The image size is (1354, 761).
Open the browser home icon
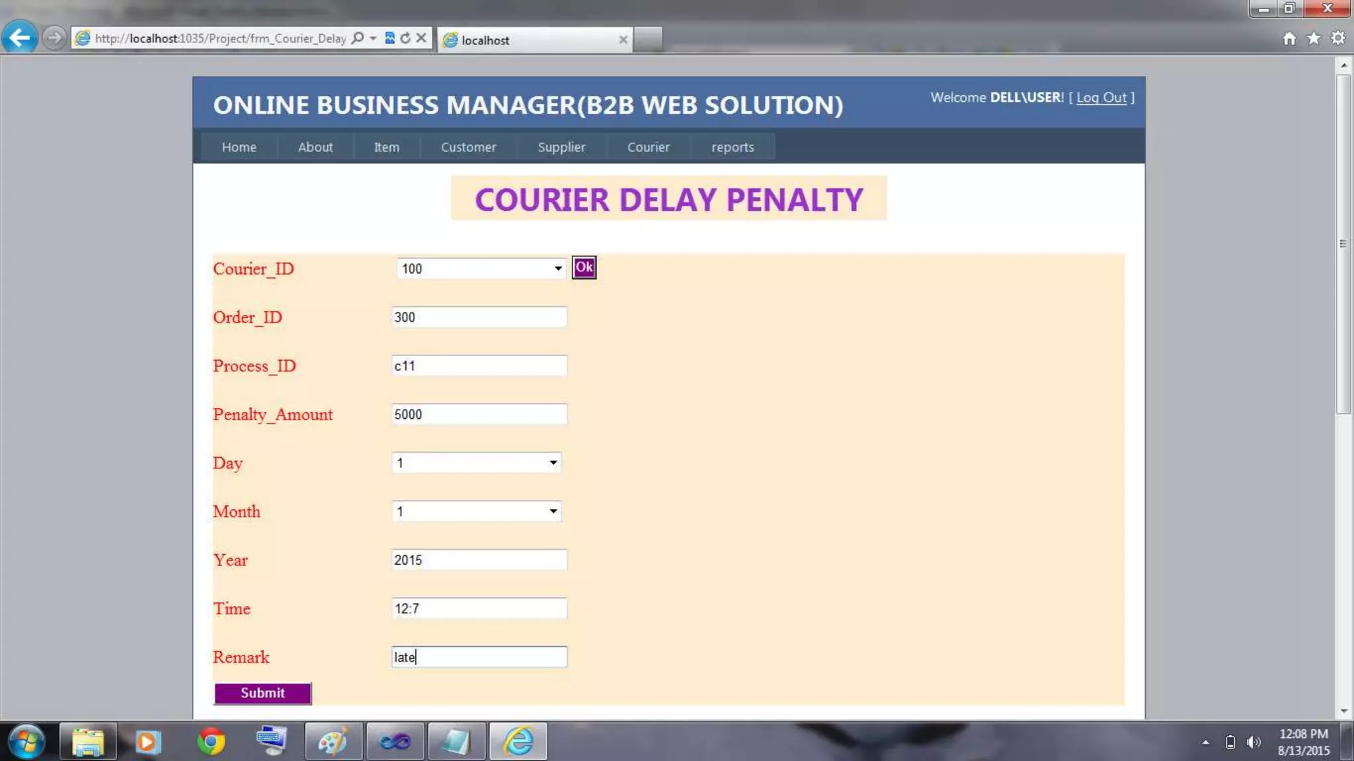click(1289, 38)
